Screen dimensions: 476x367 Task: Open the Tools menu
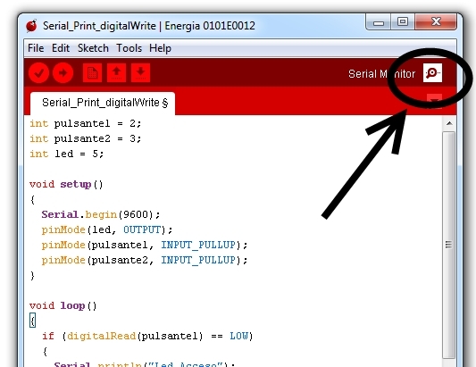coord(129,48)
